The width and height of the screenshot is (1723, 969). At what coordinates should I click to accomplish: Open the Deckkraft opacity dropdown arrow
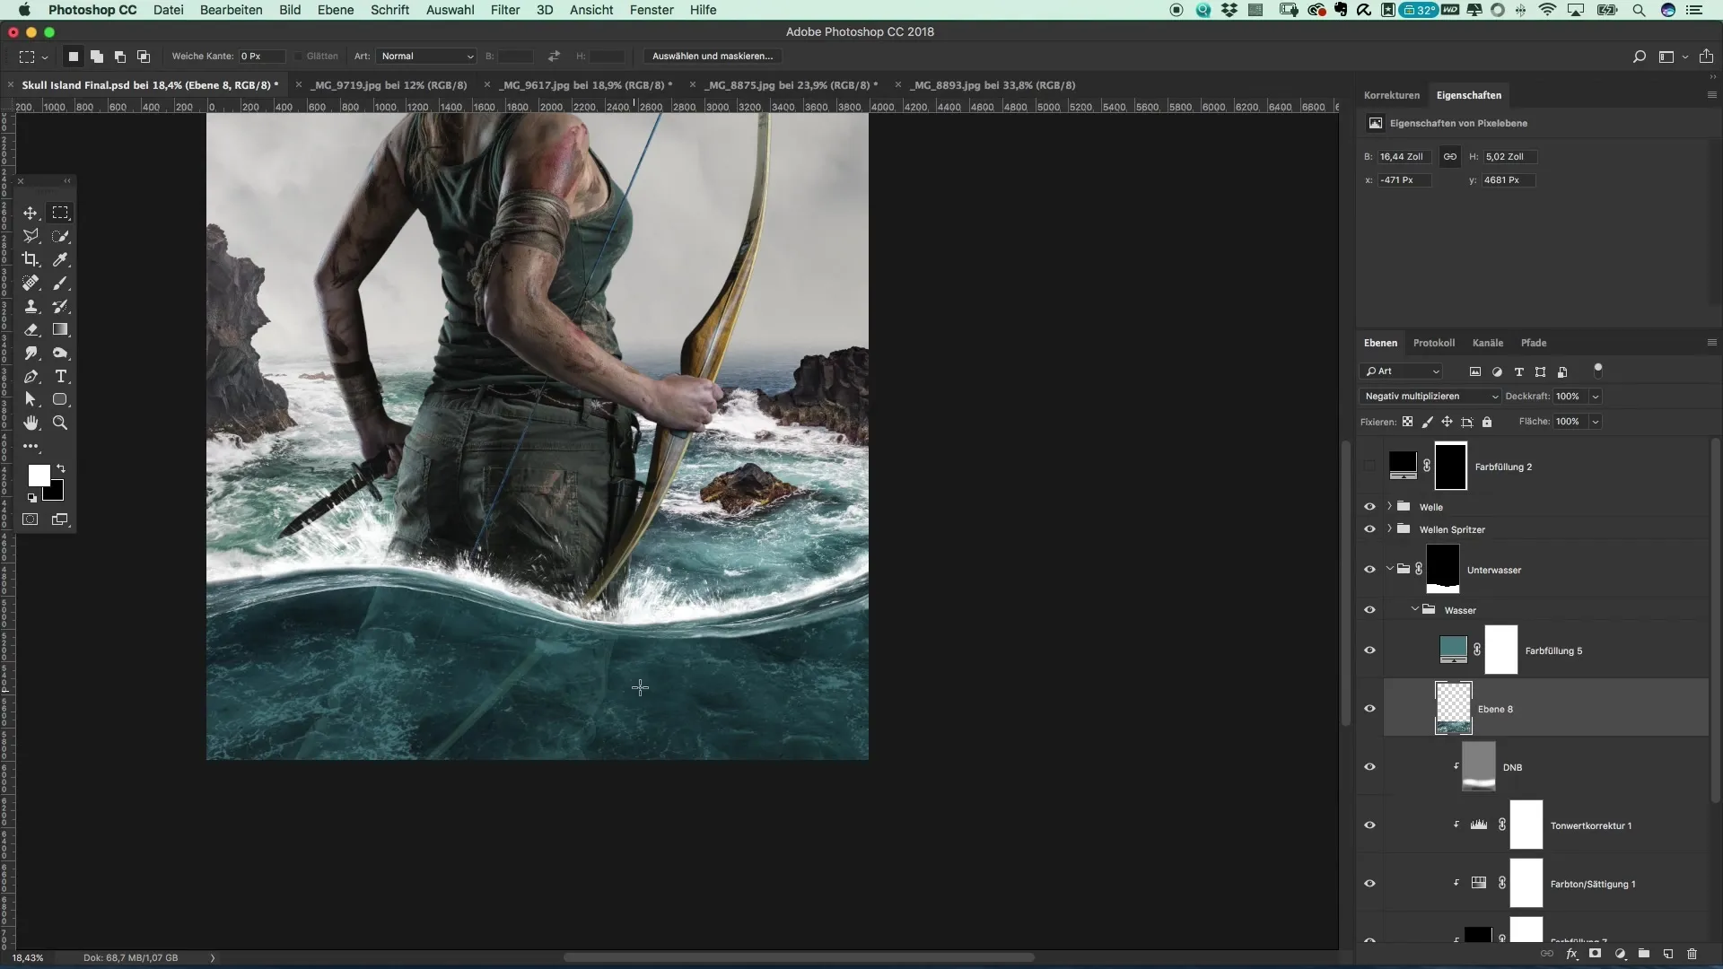[x=1596, y=397]
